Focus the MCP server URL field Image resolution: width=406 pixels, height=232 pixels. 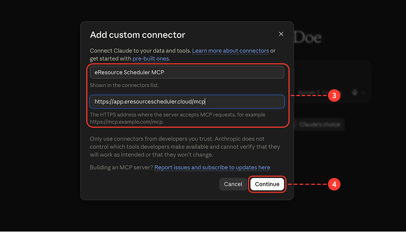187,102
